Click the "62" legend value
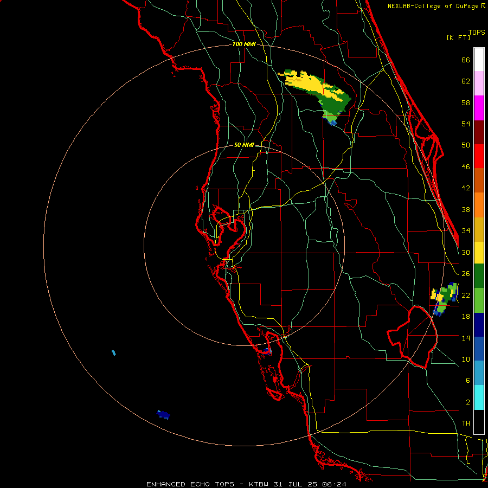Viewport: 488px width, 488px height. 466,81
